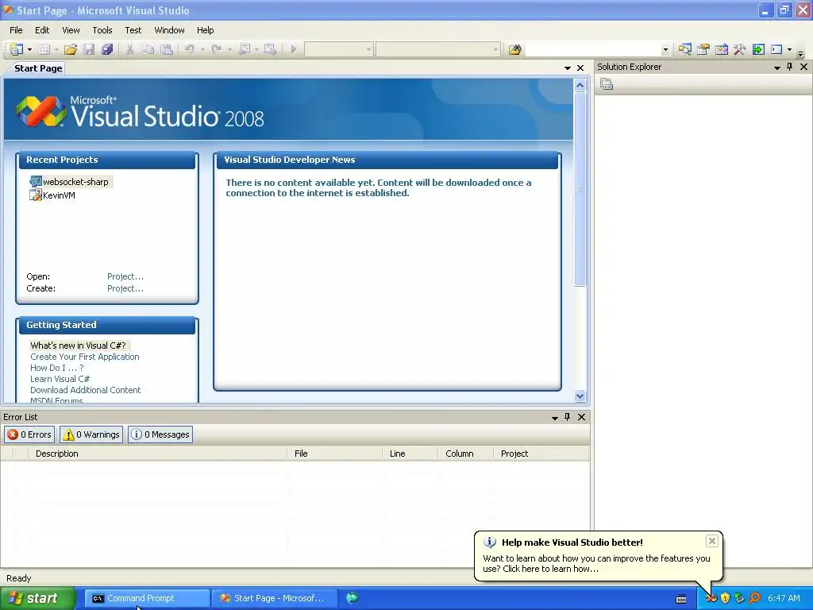Open the Solution Explorer window position dropdown
Image resolution: width=813 pixels, height=610 pixels.
pyautogui.click(x=776, y=68)
